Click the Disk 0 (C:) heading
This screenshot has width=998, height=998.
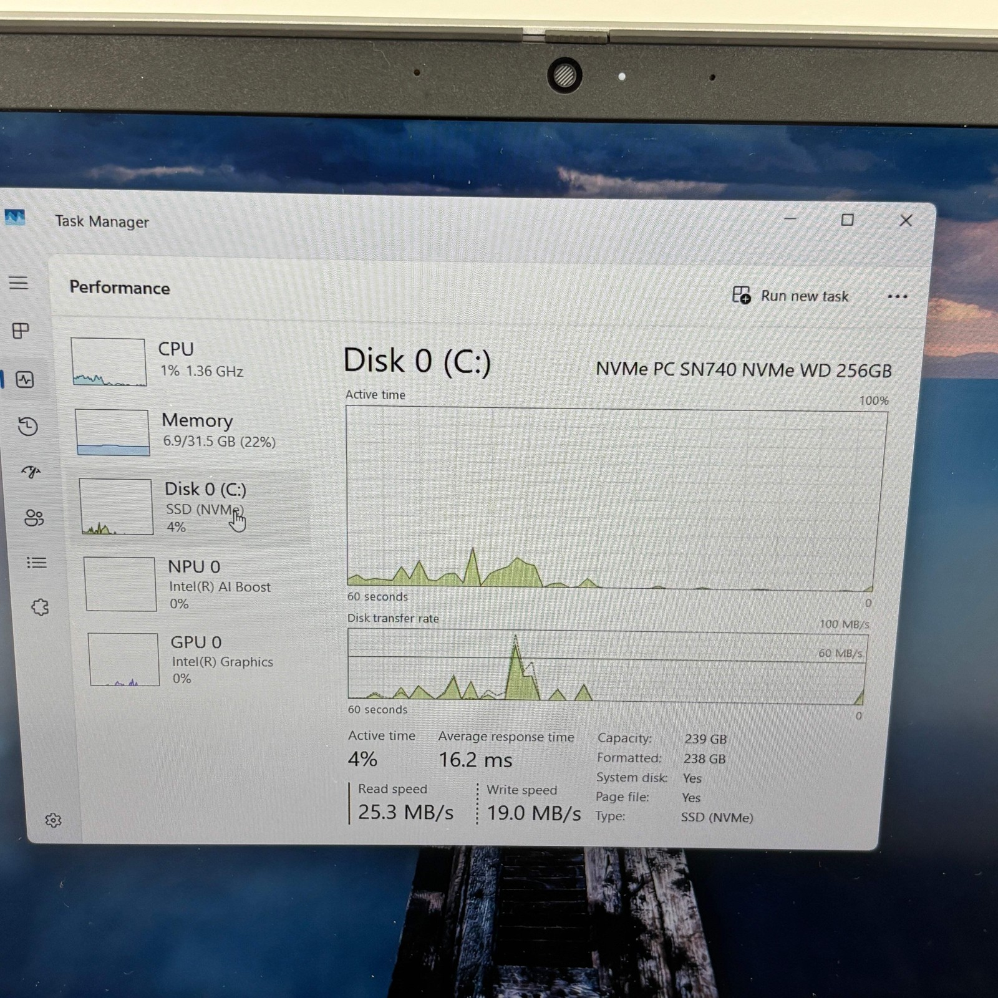(417, 361)
